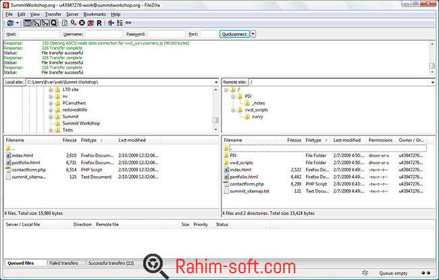Open the Quickconnect history dropdown
This screenshot has height=280, width=439.
[x=253, y=34]
